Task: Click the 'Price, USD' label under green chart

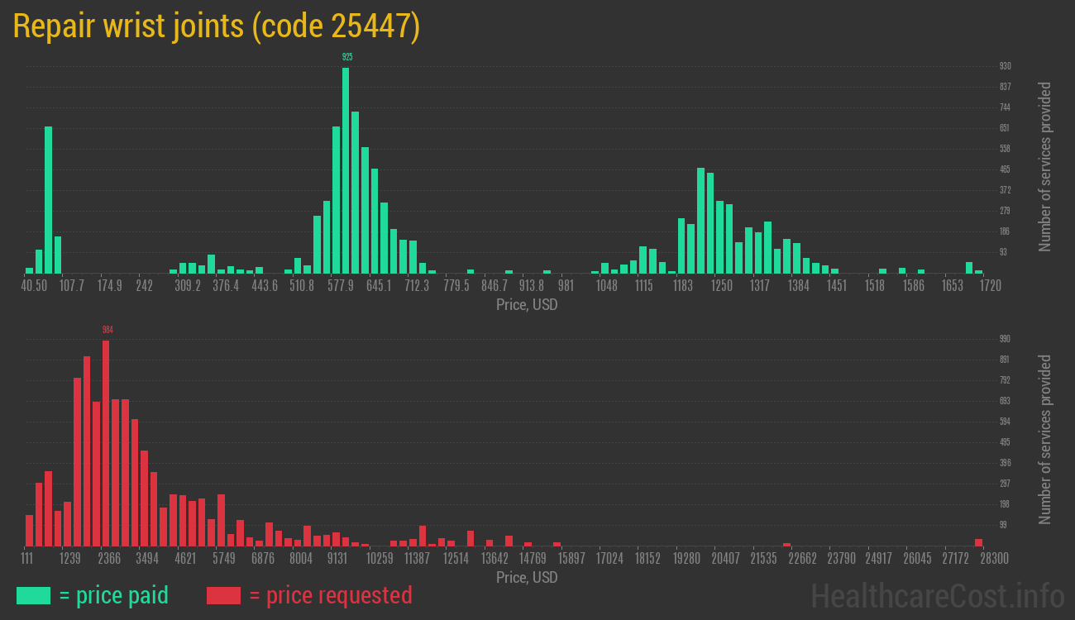Action: point(527,305)
